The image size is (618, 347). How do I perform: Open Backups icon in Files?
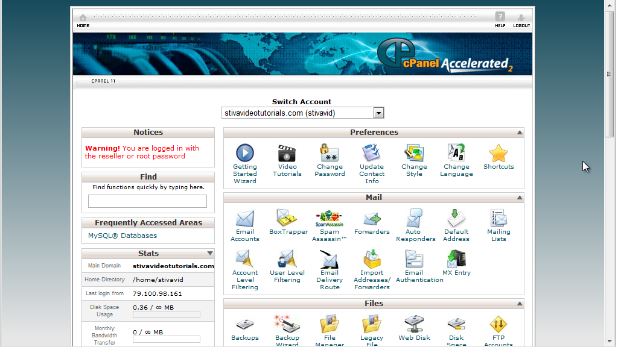(x=245, y=325)
